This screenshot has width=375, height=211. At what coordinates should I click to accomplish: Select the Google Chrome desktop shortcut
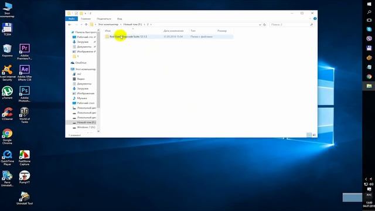coord(7,137)
